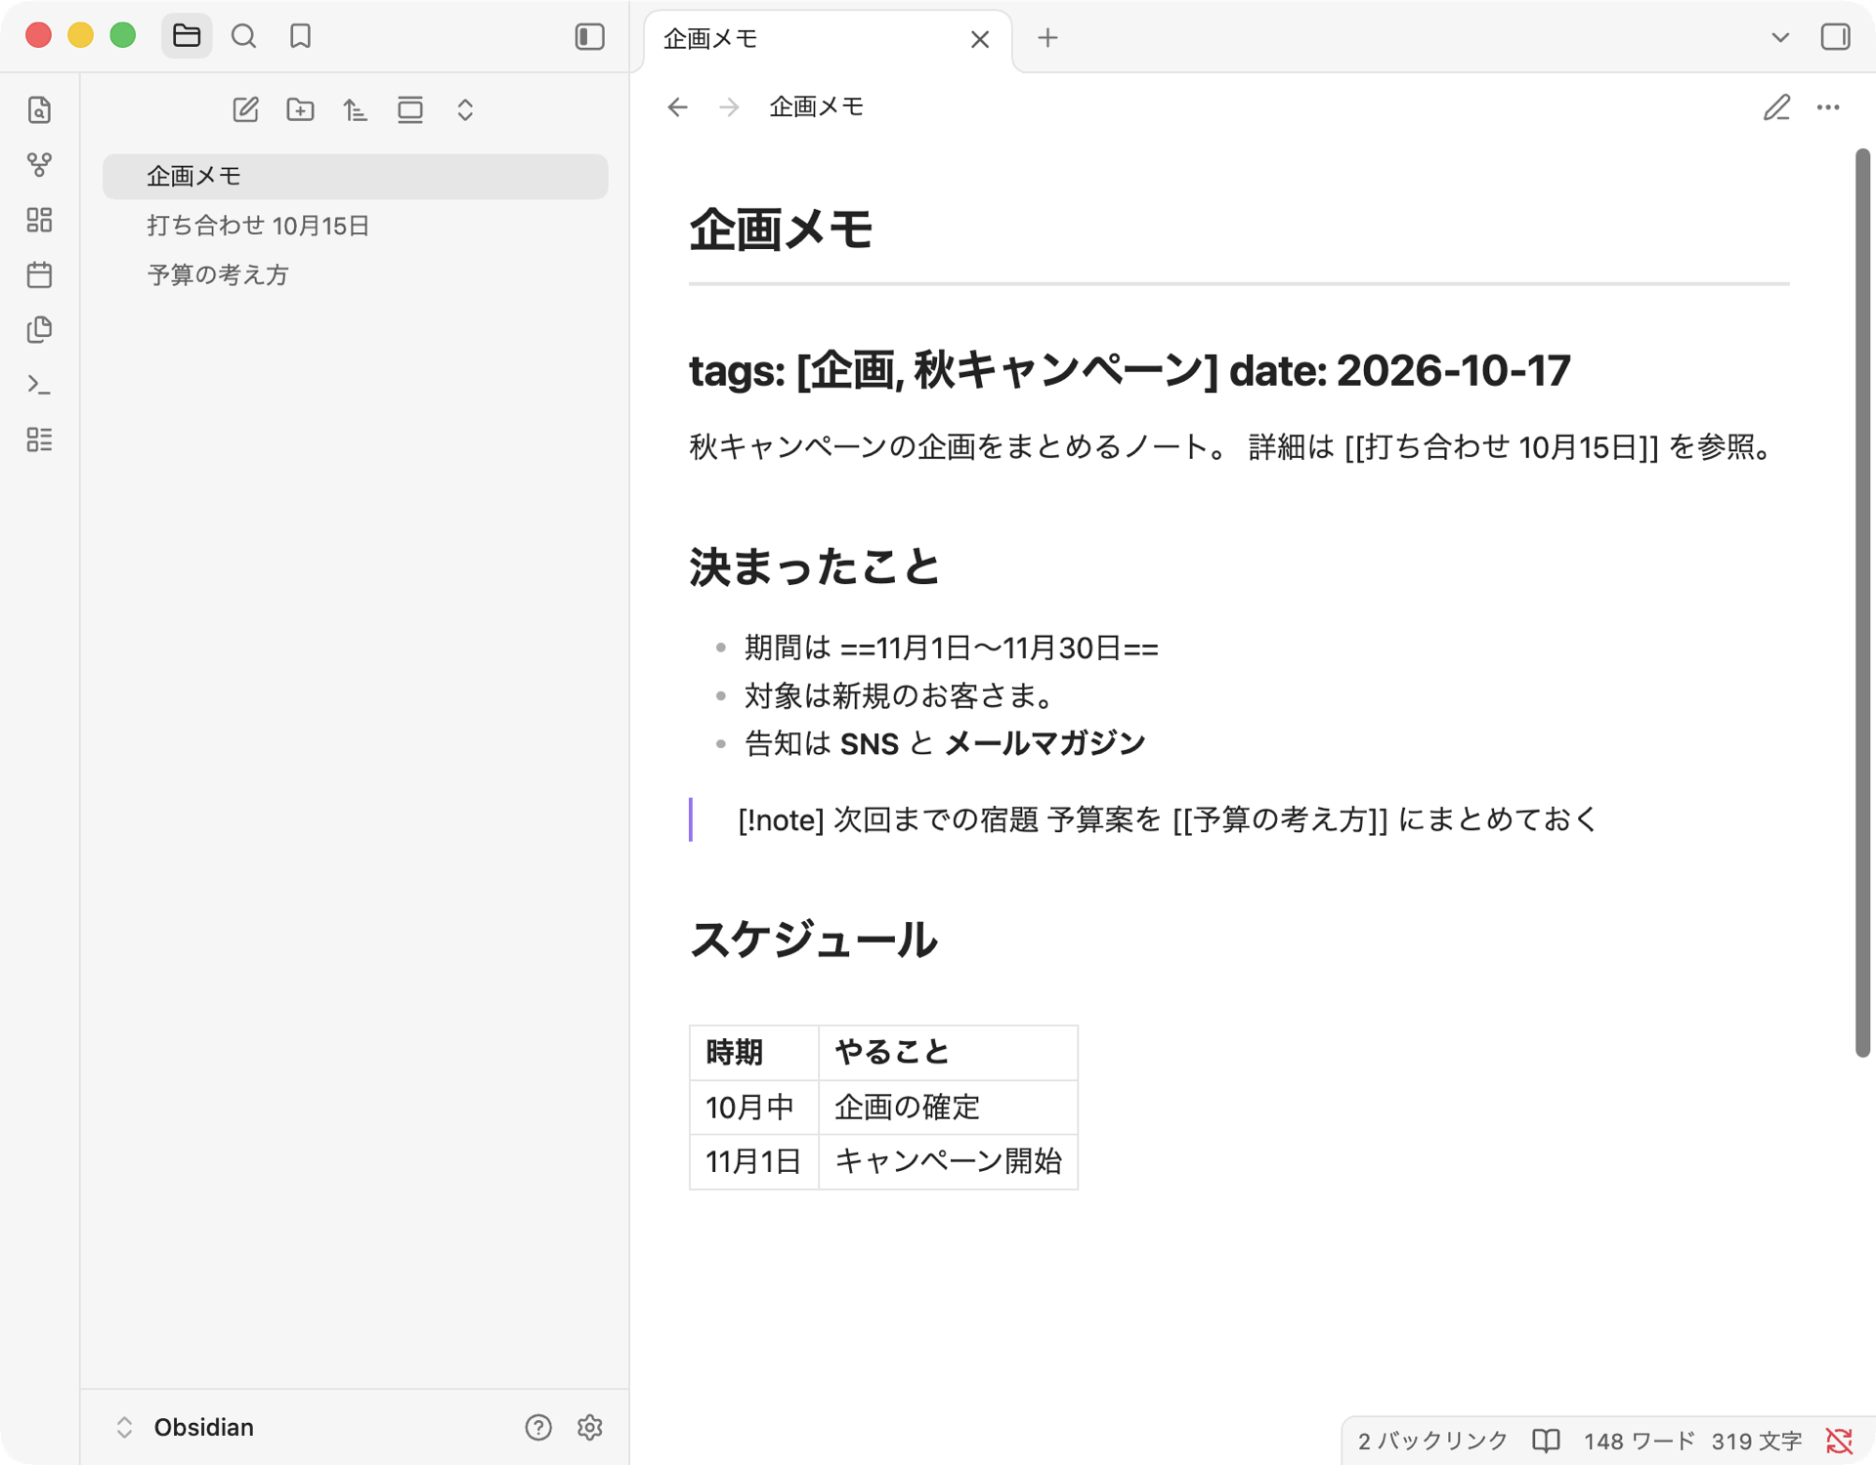1876x1465 pixels.
Task: Open the file explorer folder icon
Action: point(186,36)
